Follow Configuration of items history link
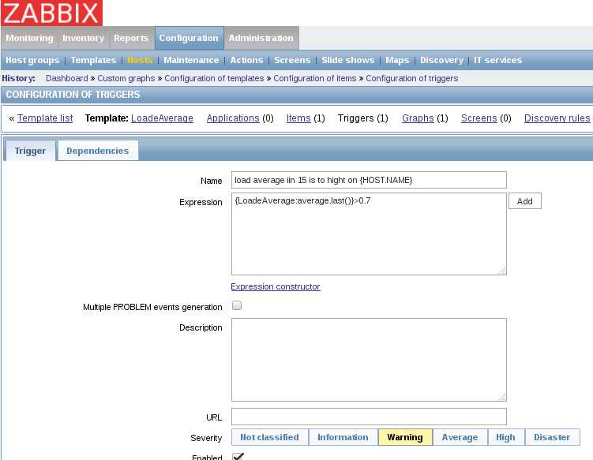 314,78
